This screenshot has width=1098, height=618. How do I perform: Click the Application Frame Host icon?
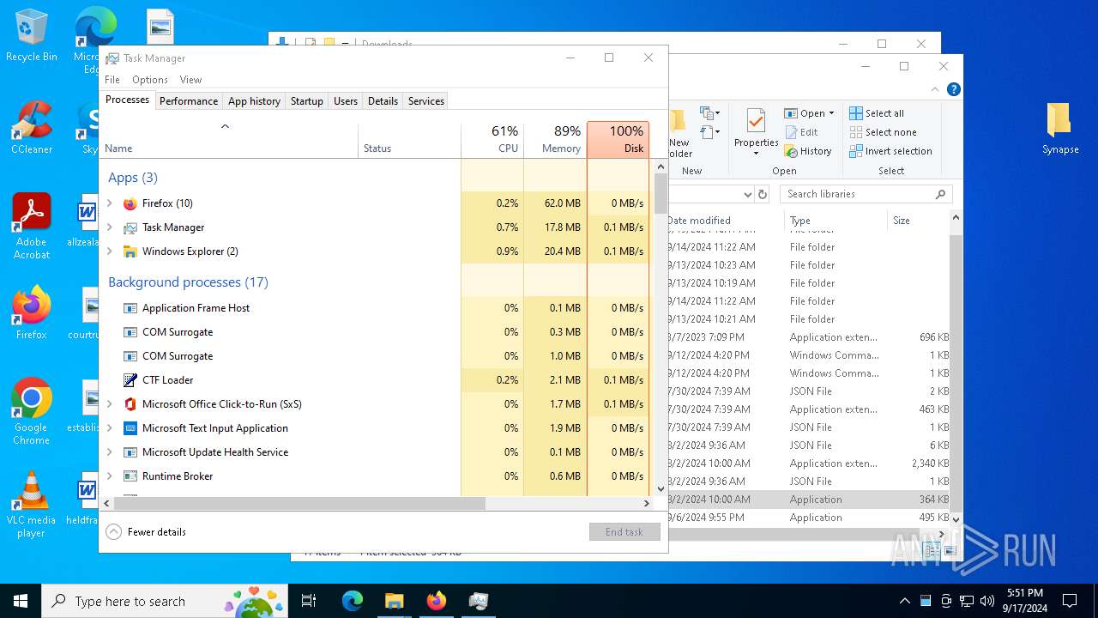[130, 308]
